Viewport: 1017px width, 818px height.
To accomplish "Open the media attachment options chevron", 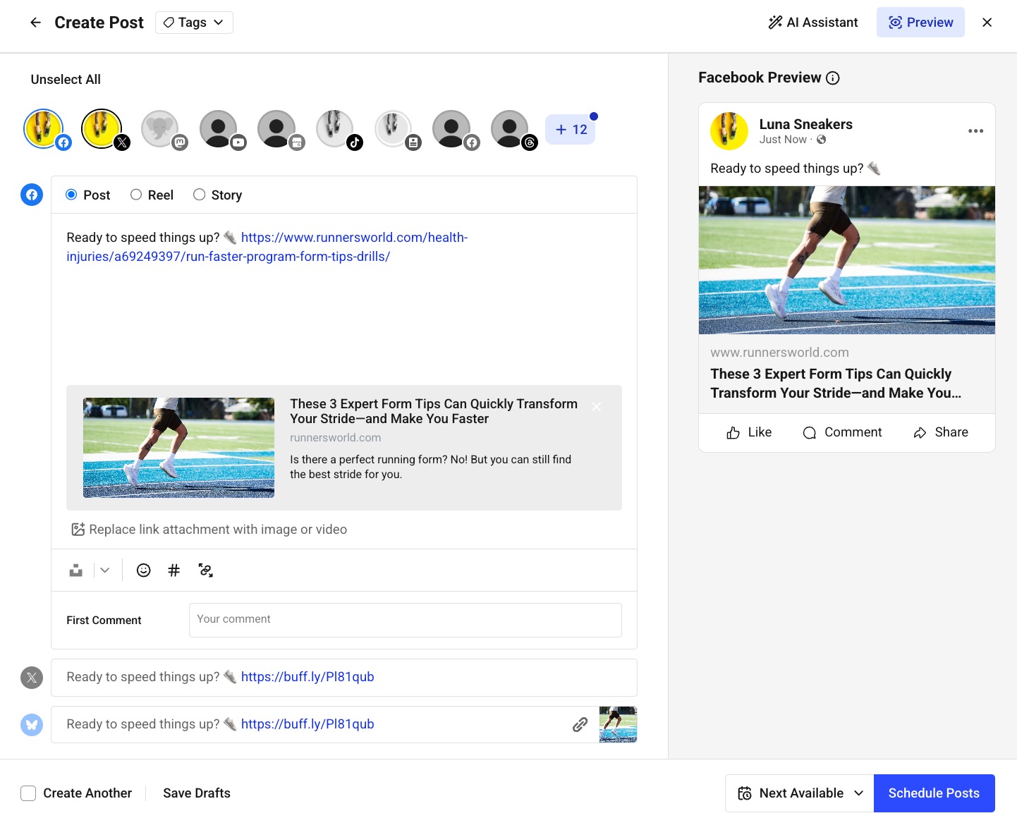I will [104, 570].
